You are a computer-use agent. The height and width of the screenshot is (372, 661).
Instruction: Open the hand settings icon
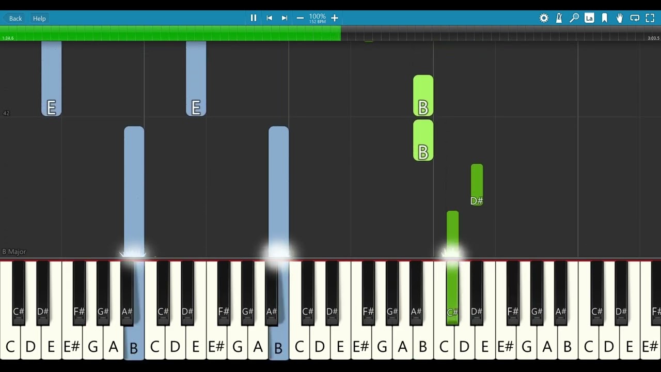(x=620, y=18)
